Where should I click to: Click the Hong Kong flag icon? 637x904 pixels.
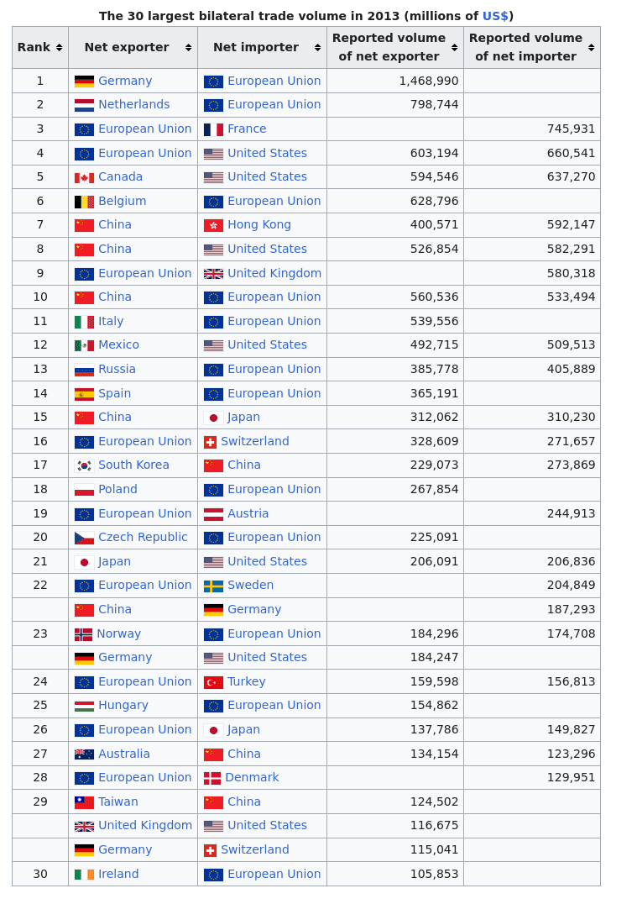point(213,225)
